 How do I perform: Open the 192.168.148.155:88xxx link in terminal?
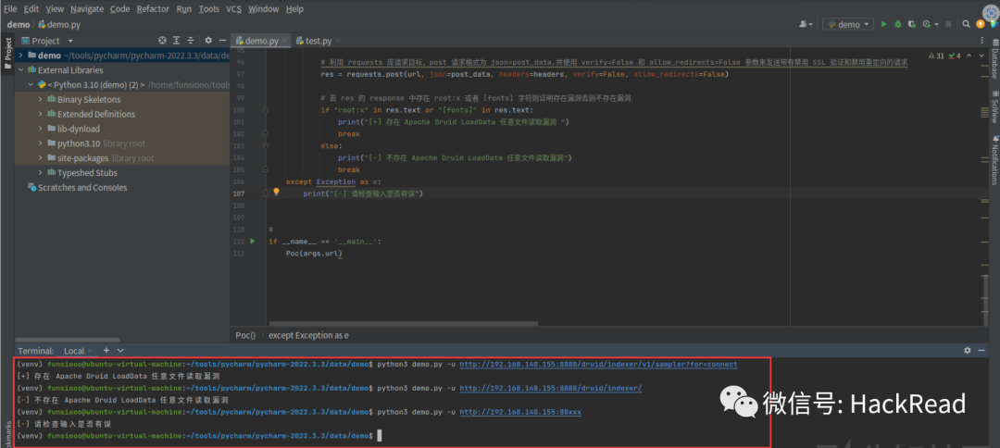[x=519, y=412]
